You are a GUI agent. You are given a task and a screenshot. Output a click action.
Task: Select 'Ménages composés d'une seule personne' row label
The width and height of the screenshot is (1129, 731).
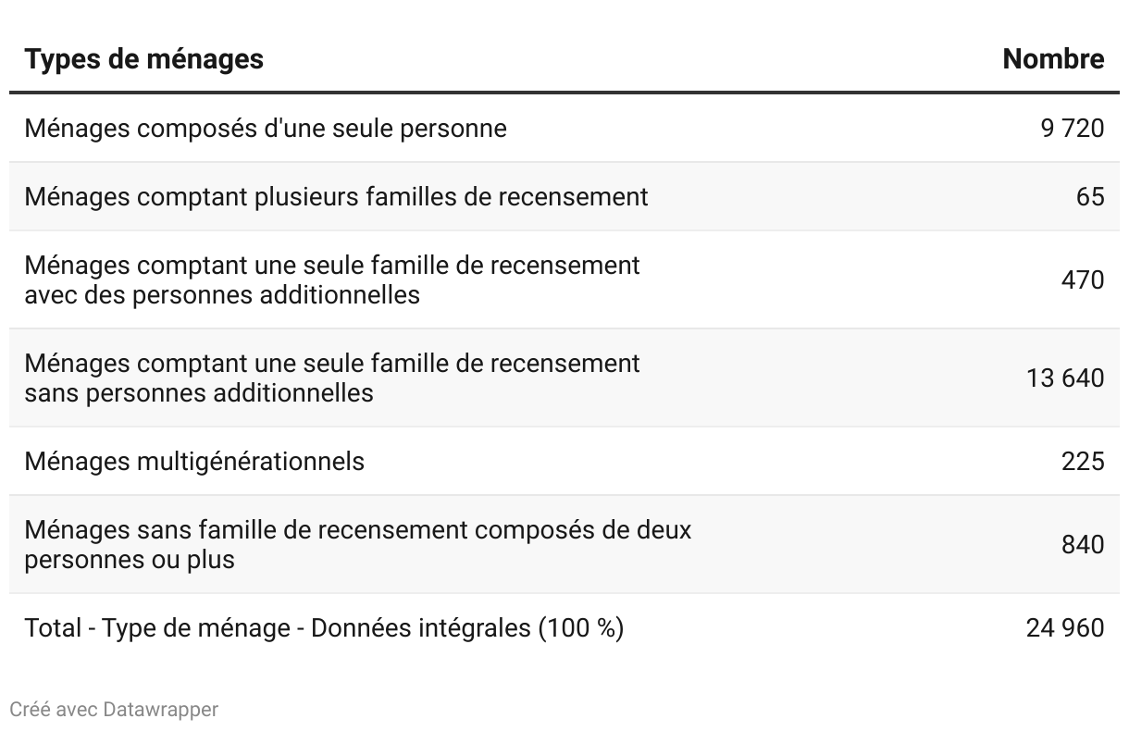[266, 128]
